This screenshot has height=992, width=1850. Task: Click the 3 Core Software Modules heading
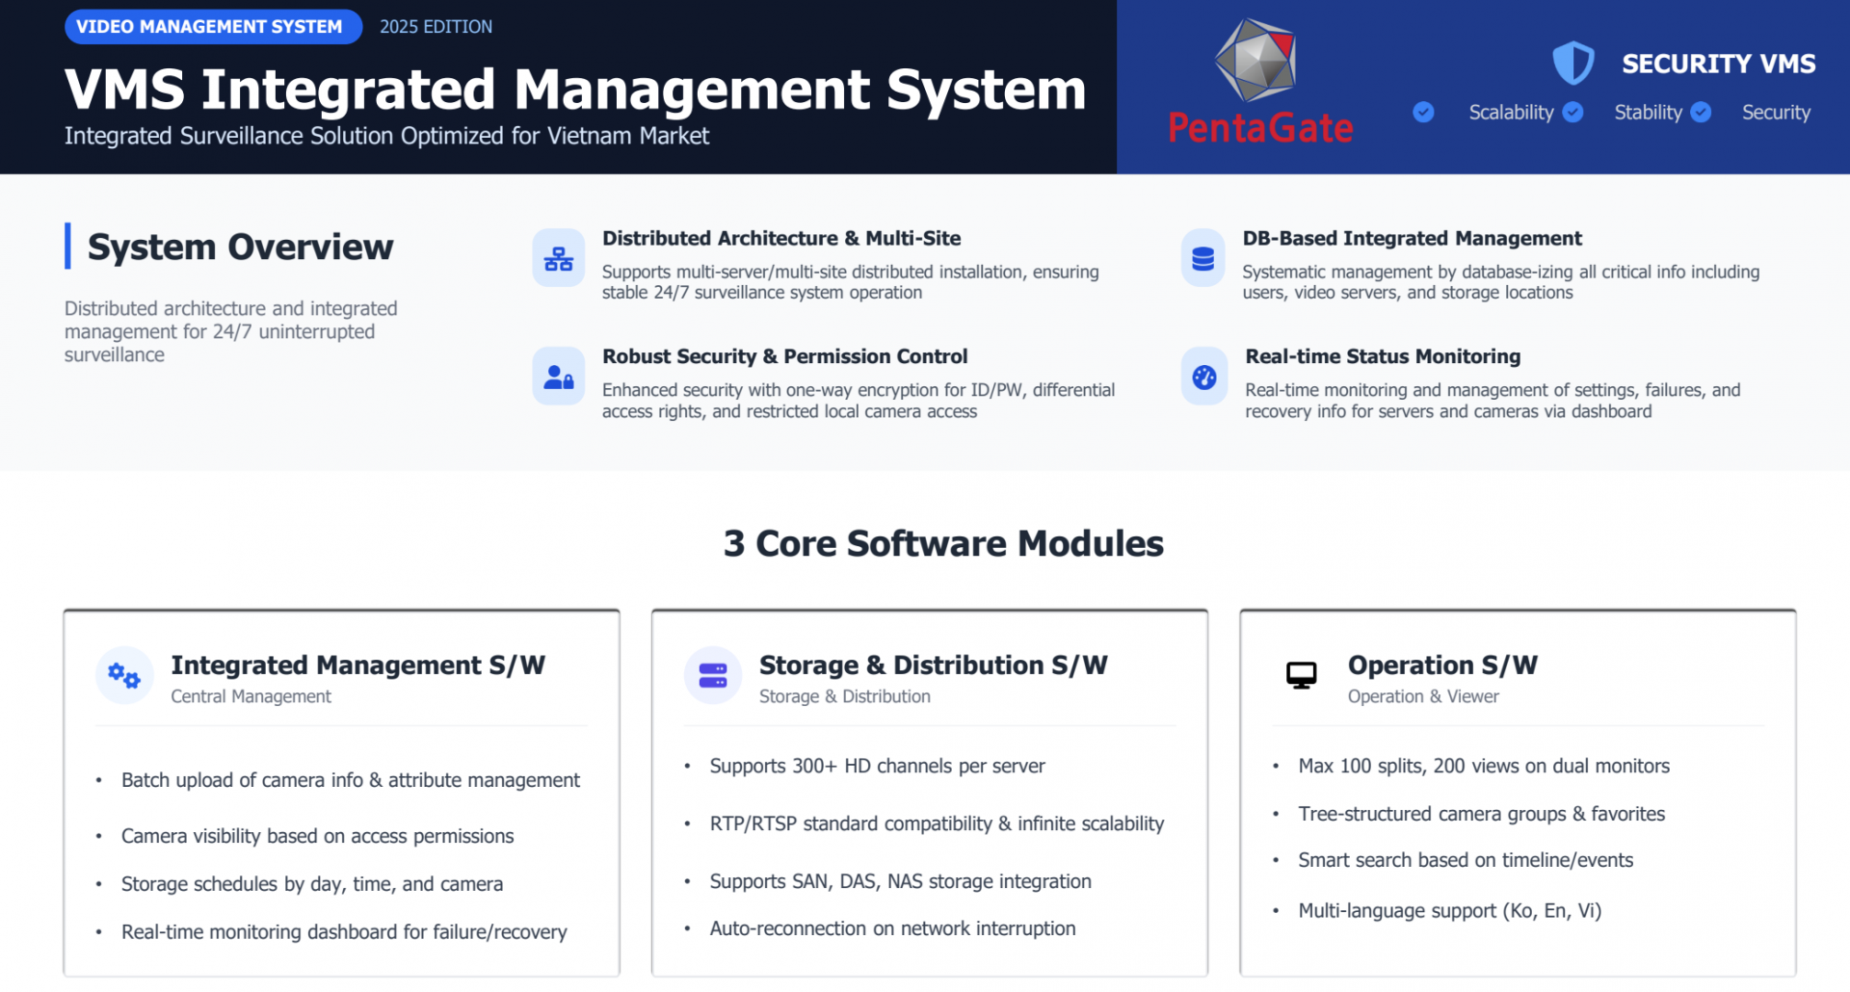coord(943,543)
